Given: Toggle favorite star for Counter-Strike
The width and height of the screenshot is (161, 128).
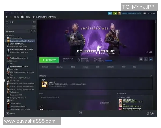Looking at the screenshot, I should 151,59.
